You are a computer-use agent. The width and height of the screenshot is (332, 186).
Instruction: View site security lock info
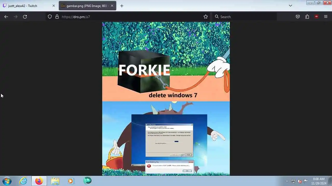(x=57, y=17)
